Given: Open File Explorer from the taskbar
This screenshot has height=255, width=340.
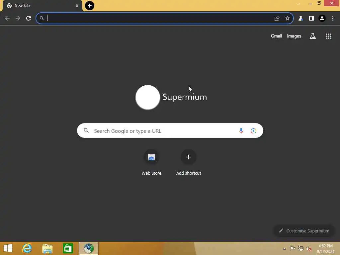Looking at the screenshot, I should [47, 248].
